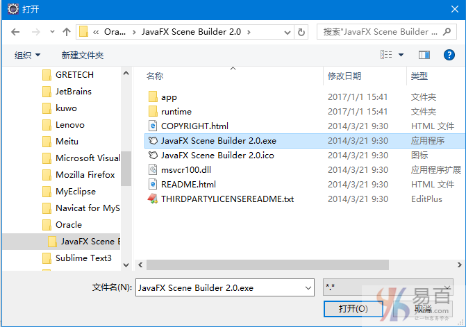Select the msvcr100.dll file
The height and width of the screenshot is (327, 466).
click(186, 170)
